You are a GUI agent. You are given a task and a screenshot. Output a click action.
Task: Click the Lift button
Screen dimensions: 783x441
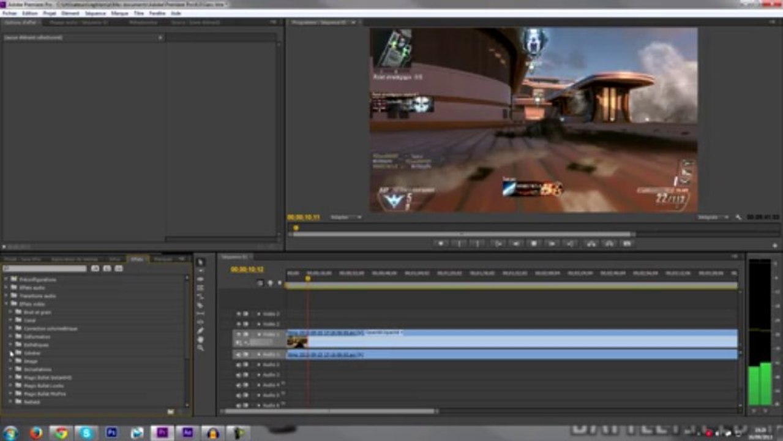[x=591, y=243]
